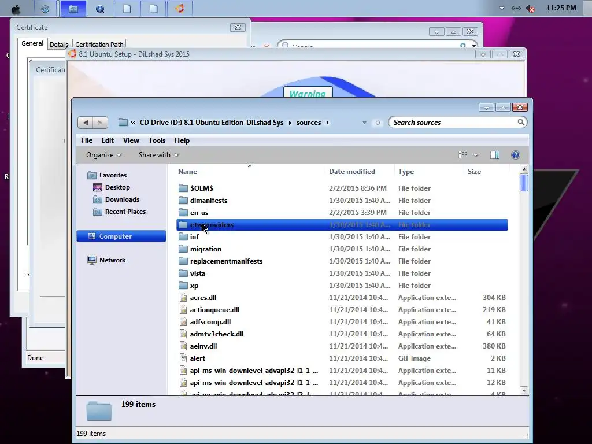Select Downloads in Favorites

[x=122, y=199]
